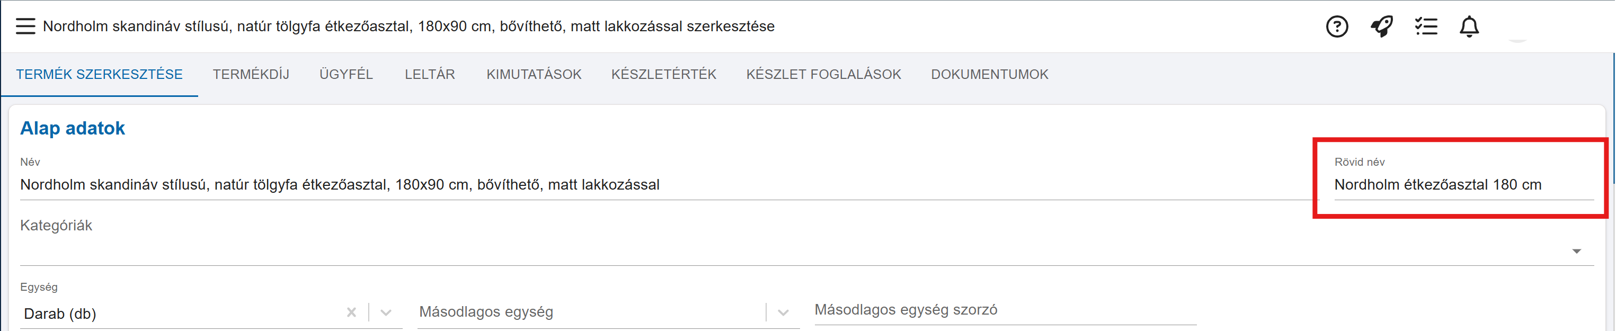The height and width of the screenshot is (331, 1616).
Task: Select the Termék szerkesztése tab
Action: (x=99, y=74)
